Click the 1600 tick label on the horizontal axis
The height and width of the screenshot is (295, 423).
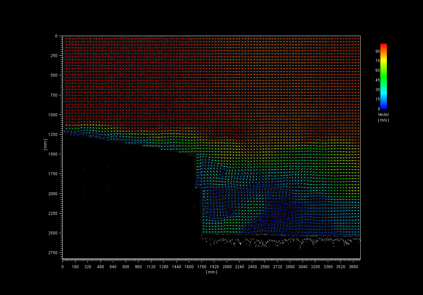tap(189, 267)
